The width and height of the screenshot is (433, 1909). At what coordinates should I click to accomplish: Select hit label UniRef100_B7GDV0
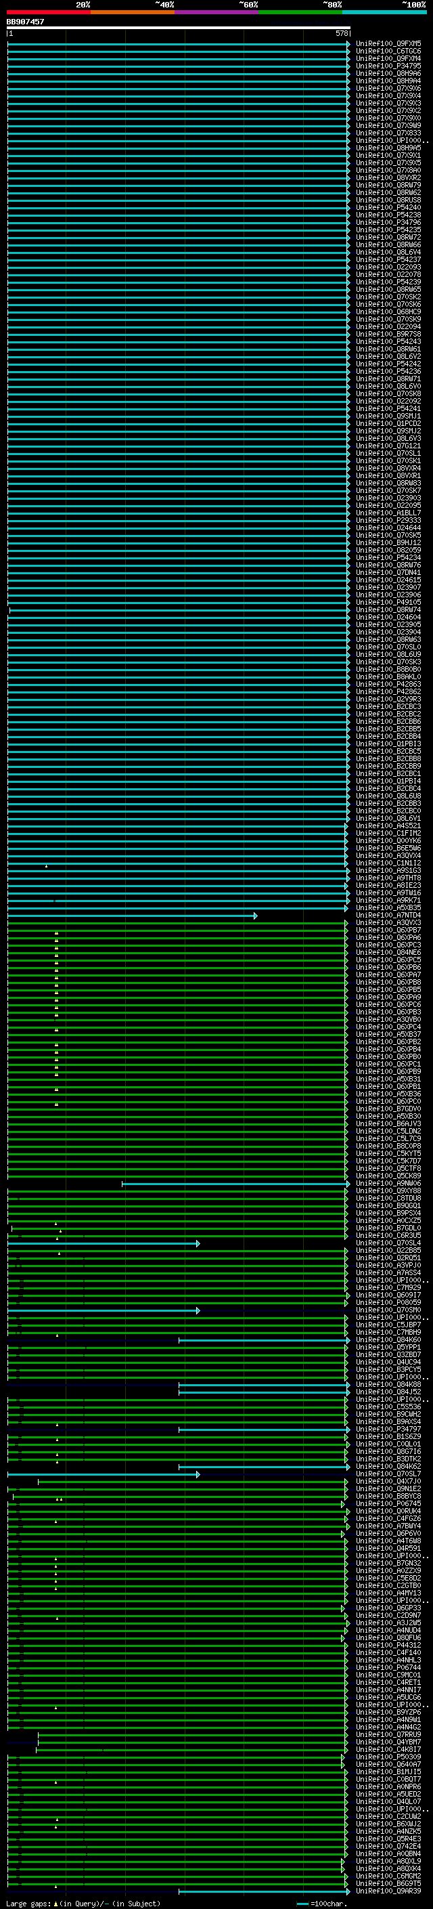tap(388, 1109)
